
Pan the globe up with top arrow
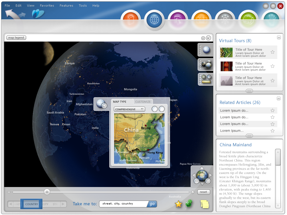202,168
